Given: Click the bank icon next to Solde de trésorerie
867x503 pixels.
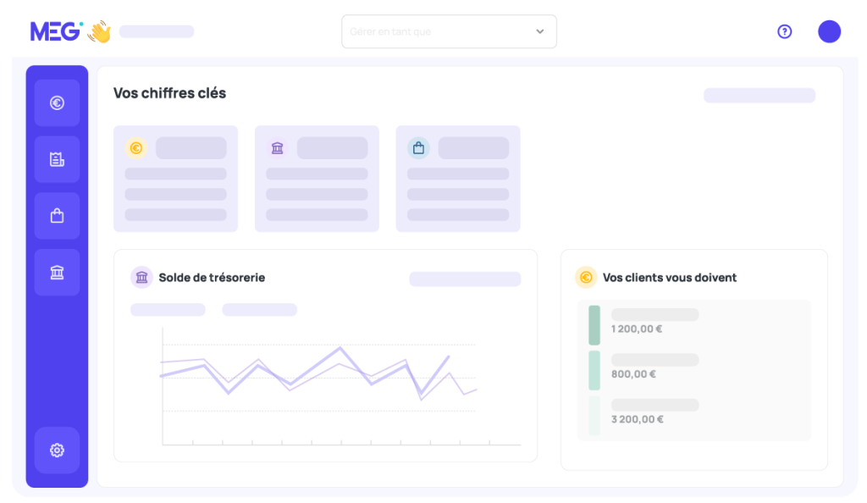Looking at the screenshot, I should (x=141, y=277).
